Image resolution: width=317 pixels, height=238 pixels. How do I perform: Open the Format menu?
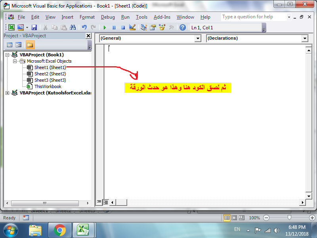[x=87, y=17]
